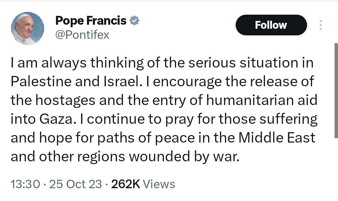Image resolution: width=338 pixels, height=201 pixels.
Task: Click the Views label
Action: [159, 184]
